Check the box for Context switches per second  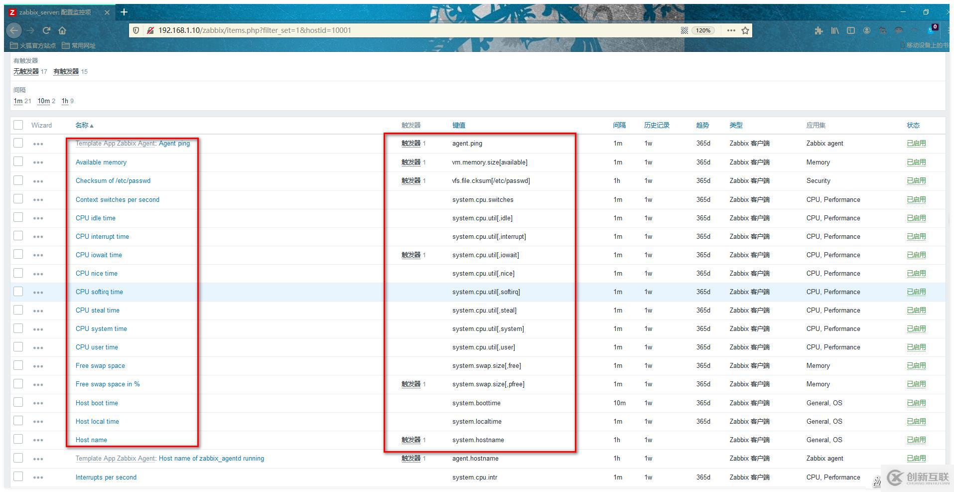18,199
